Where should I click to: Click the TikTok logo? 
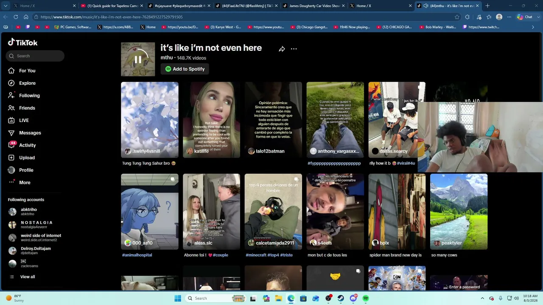[x=23, y=42]
